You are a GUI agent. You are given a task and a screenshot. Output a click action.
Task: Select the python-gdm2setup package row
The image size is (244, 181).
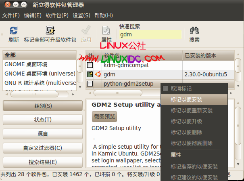160,84
